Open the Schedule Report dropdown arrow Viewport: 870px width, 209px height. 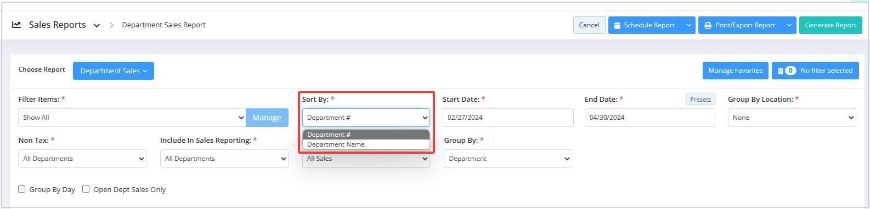688,25
